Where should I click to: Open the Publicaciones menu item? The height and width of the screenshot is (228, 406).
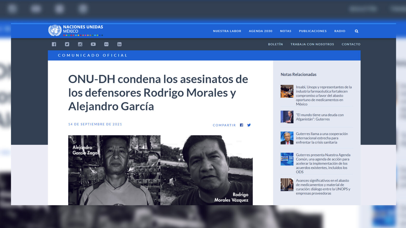pos(313,31)
